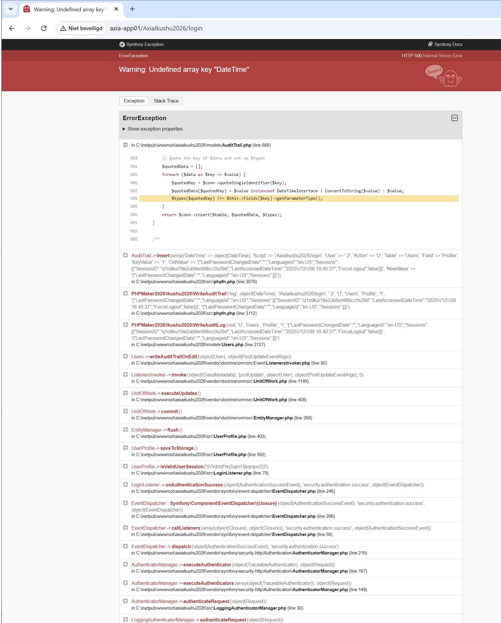Click the browser forward arrow button
The height and width of the screenshot is (623, 501).
click(x=28, y=28)
